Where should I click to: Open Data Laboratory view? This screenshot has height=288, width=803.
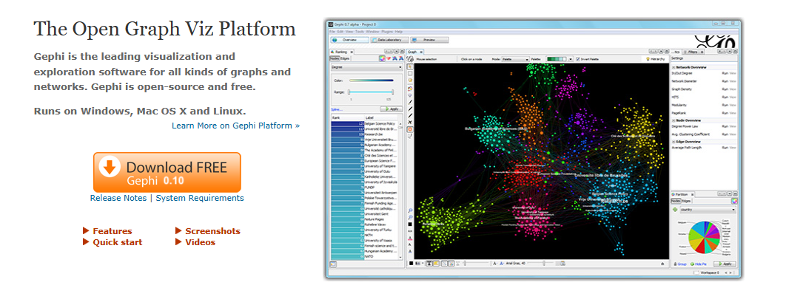[x=389, y=39]
